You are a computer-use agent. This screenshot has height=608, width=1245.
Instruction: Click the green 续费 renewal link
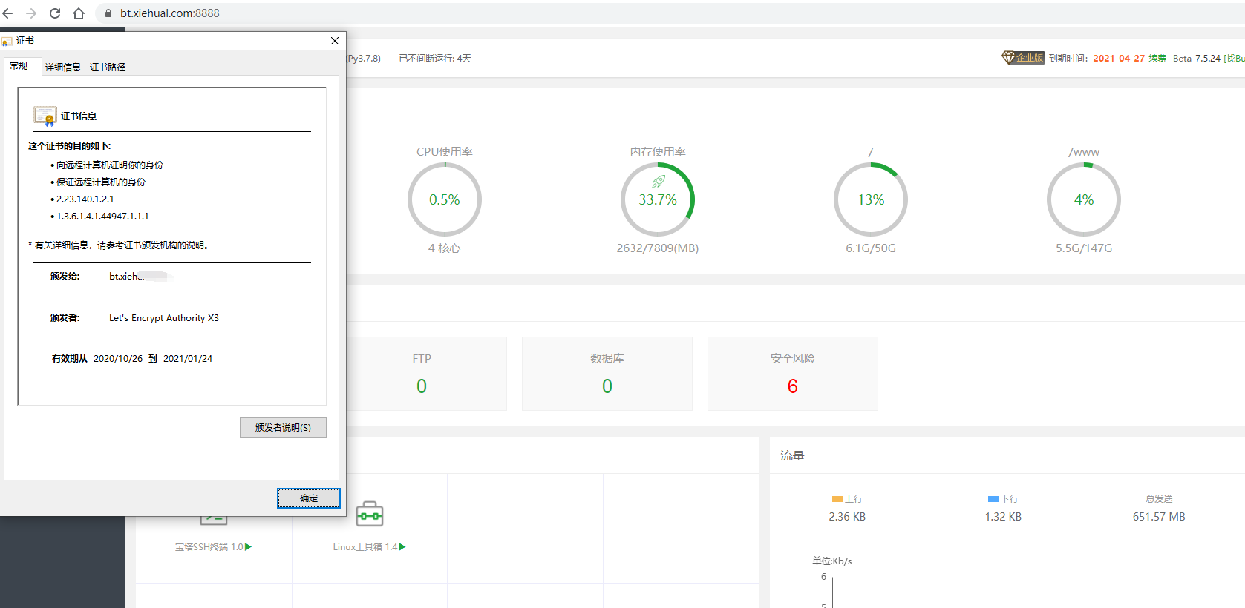pyautogui.click(x=1157, y=58)
